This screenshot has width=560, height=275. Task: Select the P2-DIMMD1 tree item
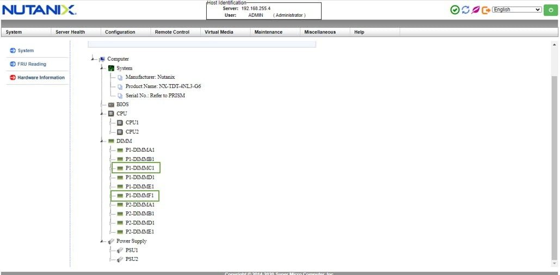pos(140,223)
